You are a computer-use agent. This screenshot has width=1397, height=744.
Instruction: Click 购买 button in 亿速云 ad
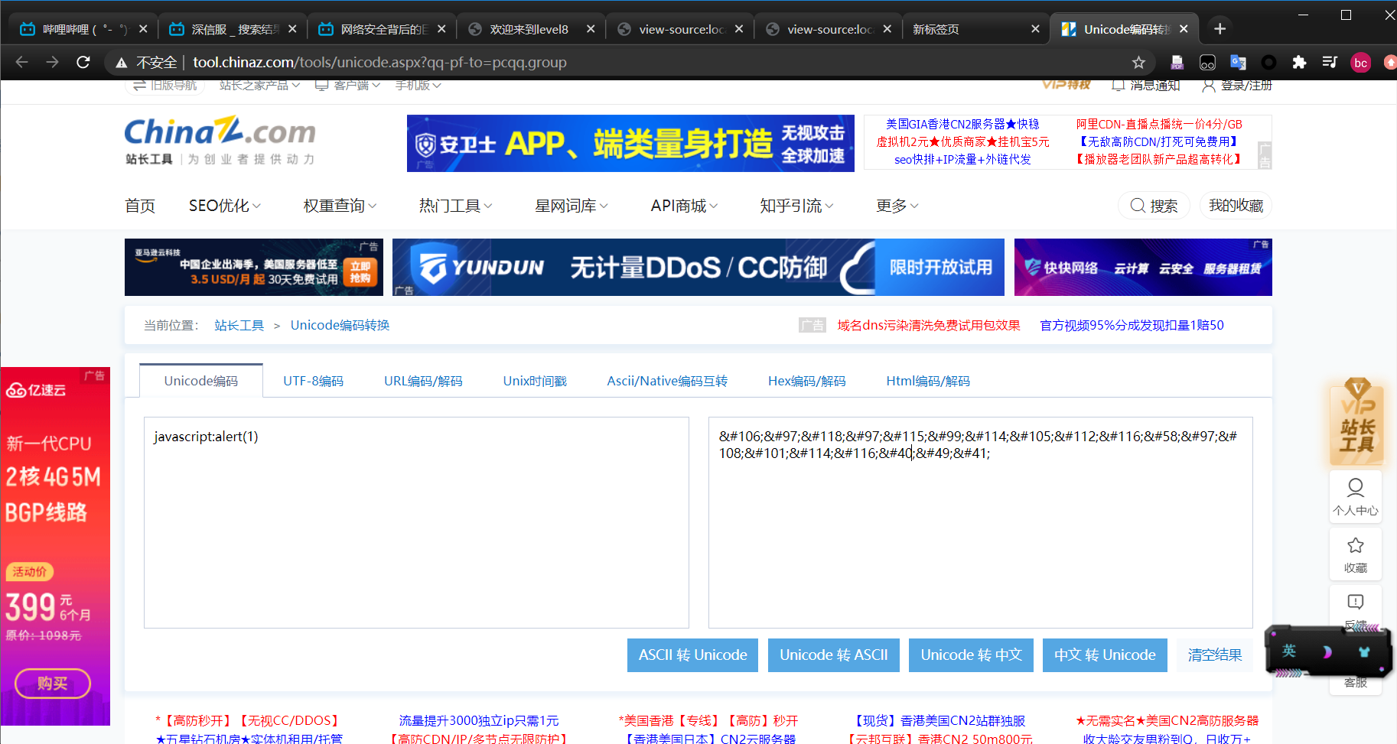(x=53, y=684)
